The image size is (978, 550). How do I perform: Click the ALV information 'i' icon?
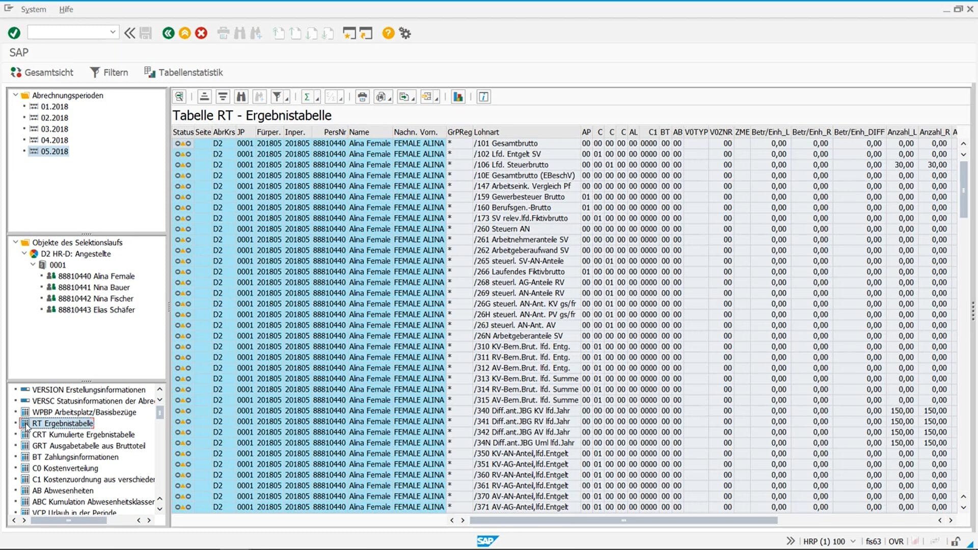pyautogui.click(x=484, y=97)
